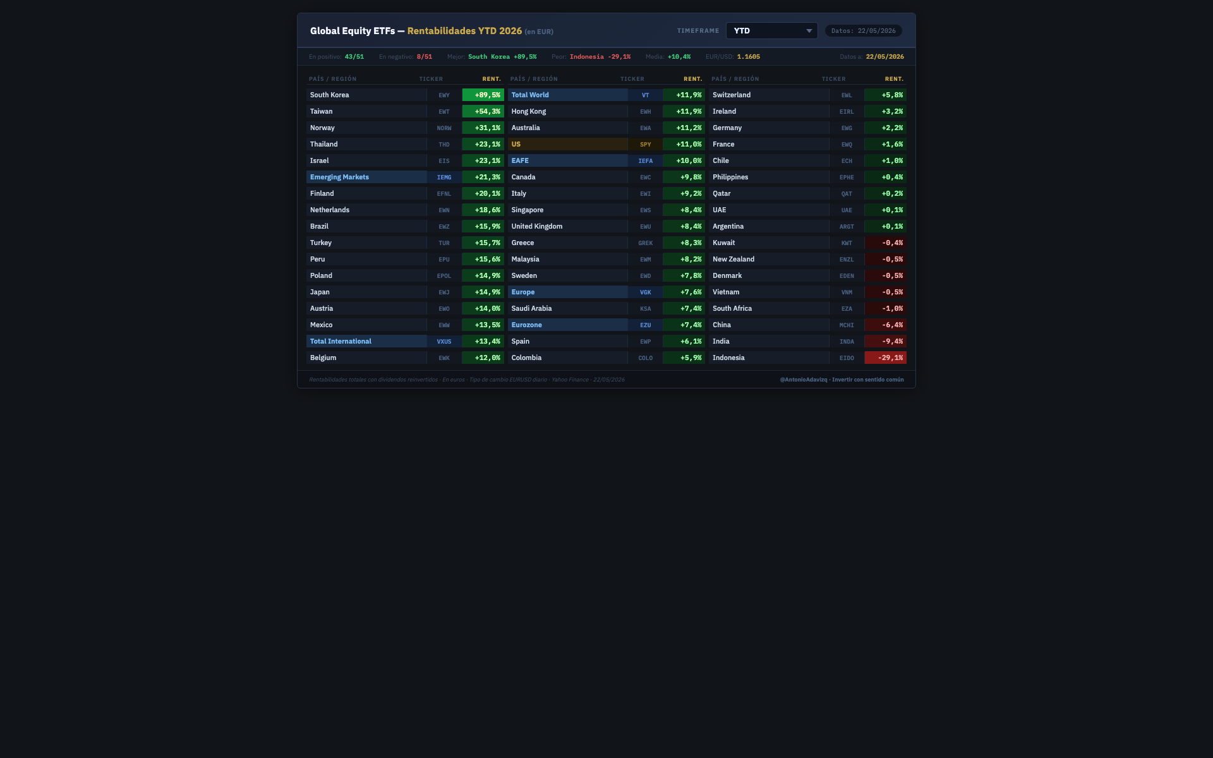Click the NORW ticker for Norway
This screenshot has width=1213, height=758.
pyautogui.click(x=444, y=128)
